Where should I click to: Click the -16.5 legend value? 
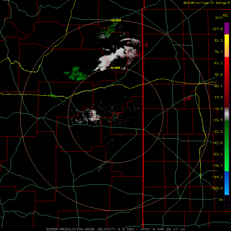(x=217, y=120)
